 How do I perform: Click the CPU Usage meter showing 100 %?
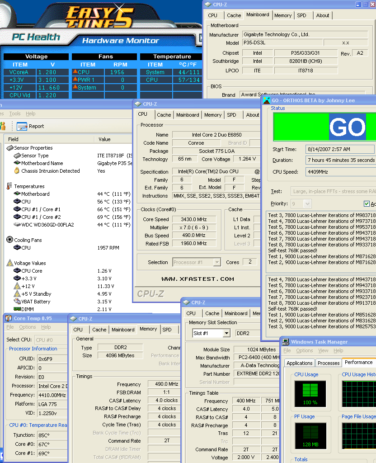click(x=310, y=394)
